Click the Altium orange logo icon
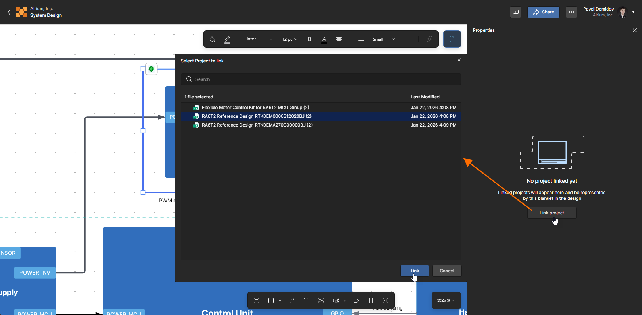 point(22,12)
